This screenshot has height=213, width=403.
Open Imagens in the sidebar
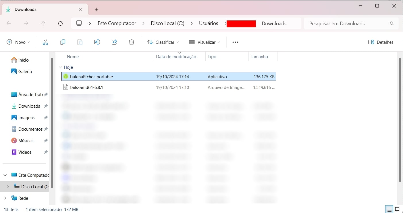coord(23,117)
